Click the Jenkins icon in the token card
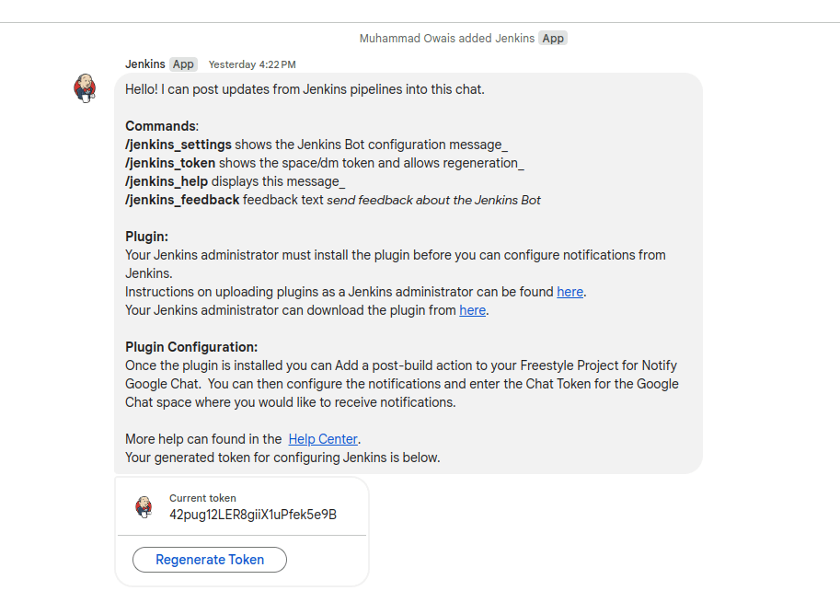Image resolution: width=840 pixels, height=591 pixels. coord(144,506)
